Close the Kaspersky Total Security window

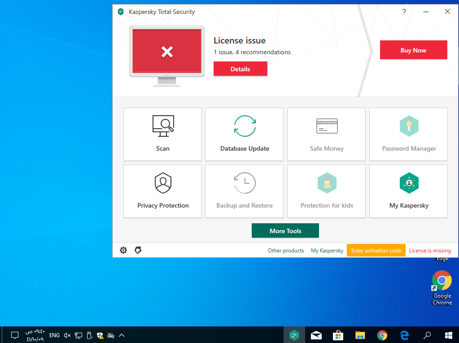coord(447,12)
